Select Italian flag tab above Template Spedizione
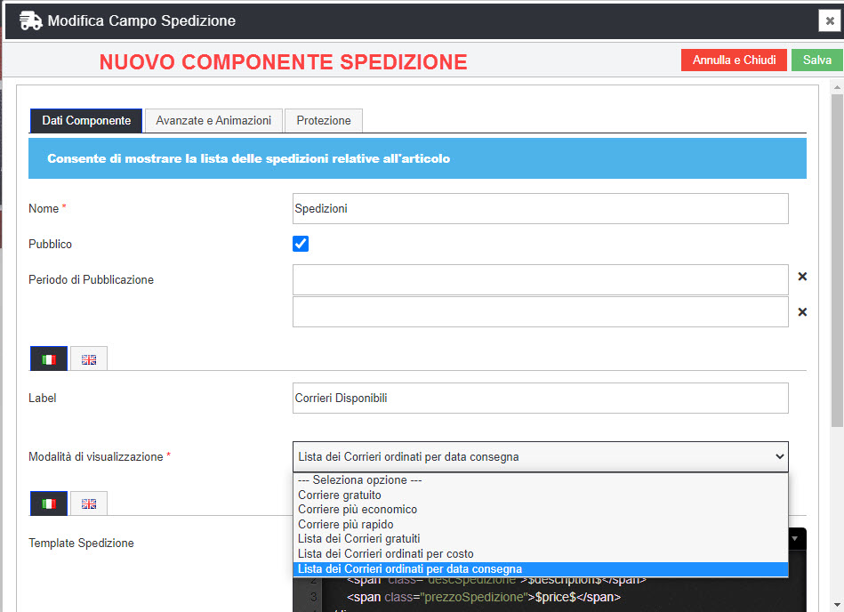The width and height of the screenshot is (844, 612). [49, 503]
